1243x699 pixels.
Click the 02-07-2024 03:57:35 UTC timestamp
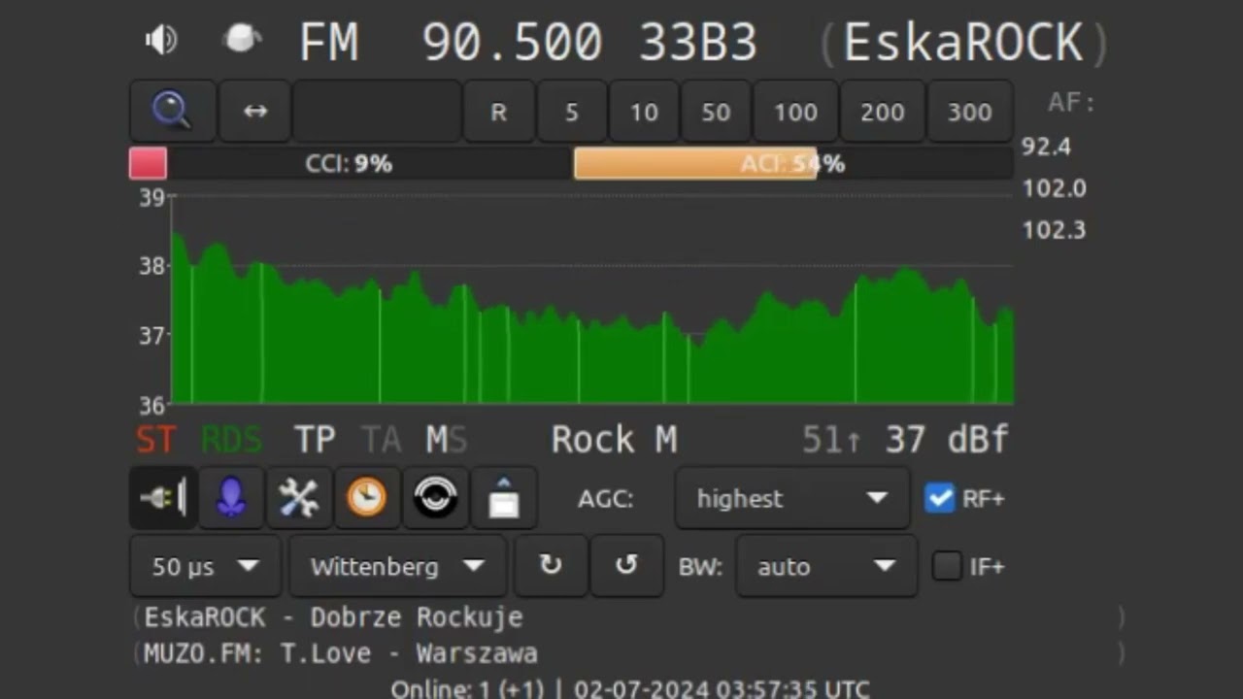[x=721, y=688]
